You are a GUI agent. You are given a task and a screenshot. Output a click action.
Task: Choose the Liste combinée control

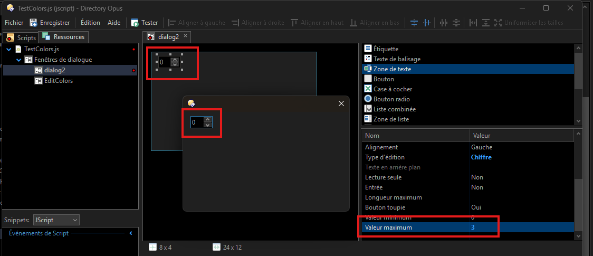point(394,109)
